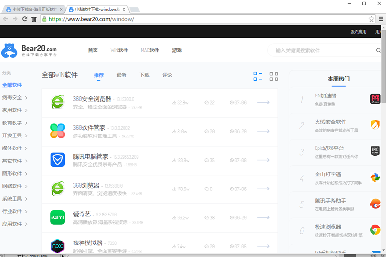Click the 腾讯电脑管家 blue shield icon
This screenshot has width=386, height=257.
pyautogui.click(x=57, y=160)
